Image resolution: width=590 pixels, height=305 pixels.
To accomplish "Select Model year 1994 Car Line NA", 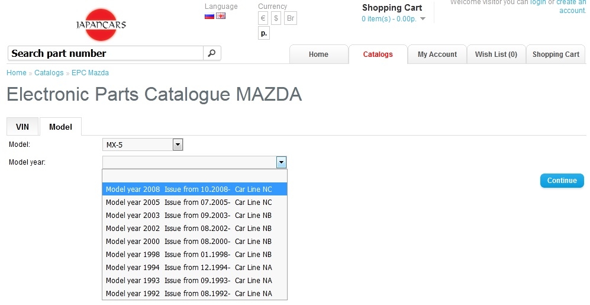I will click(x=195, y=267).
